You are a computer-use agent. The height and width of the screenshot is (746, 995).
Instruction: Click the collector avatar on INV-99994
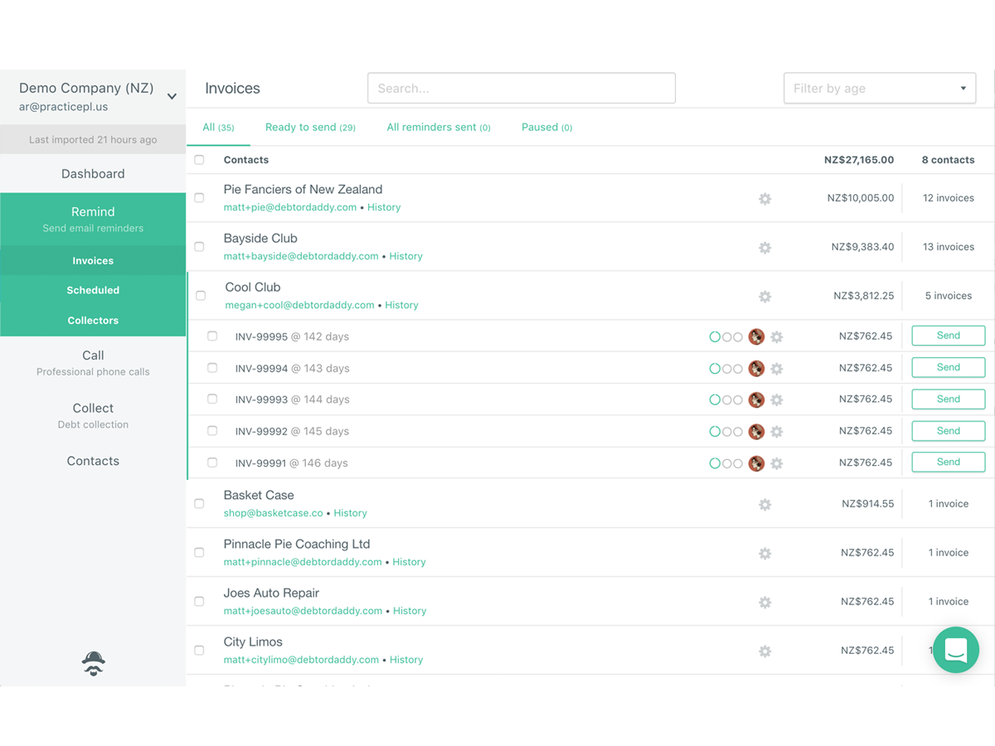coord(755,368)
